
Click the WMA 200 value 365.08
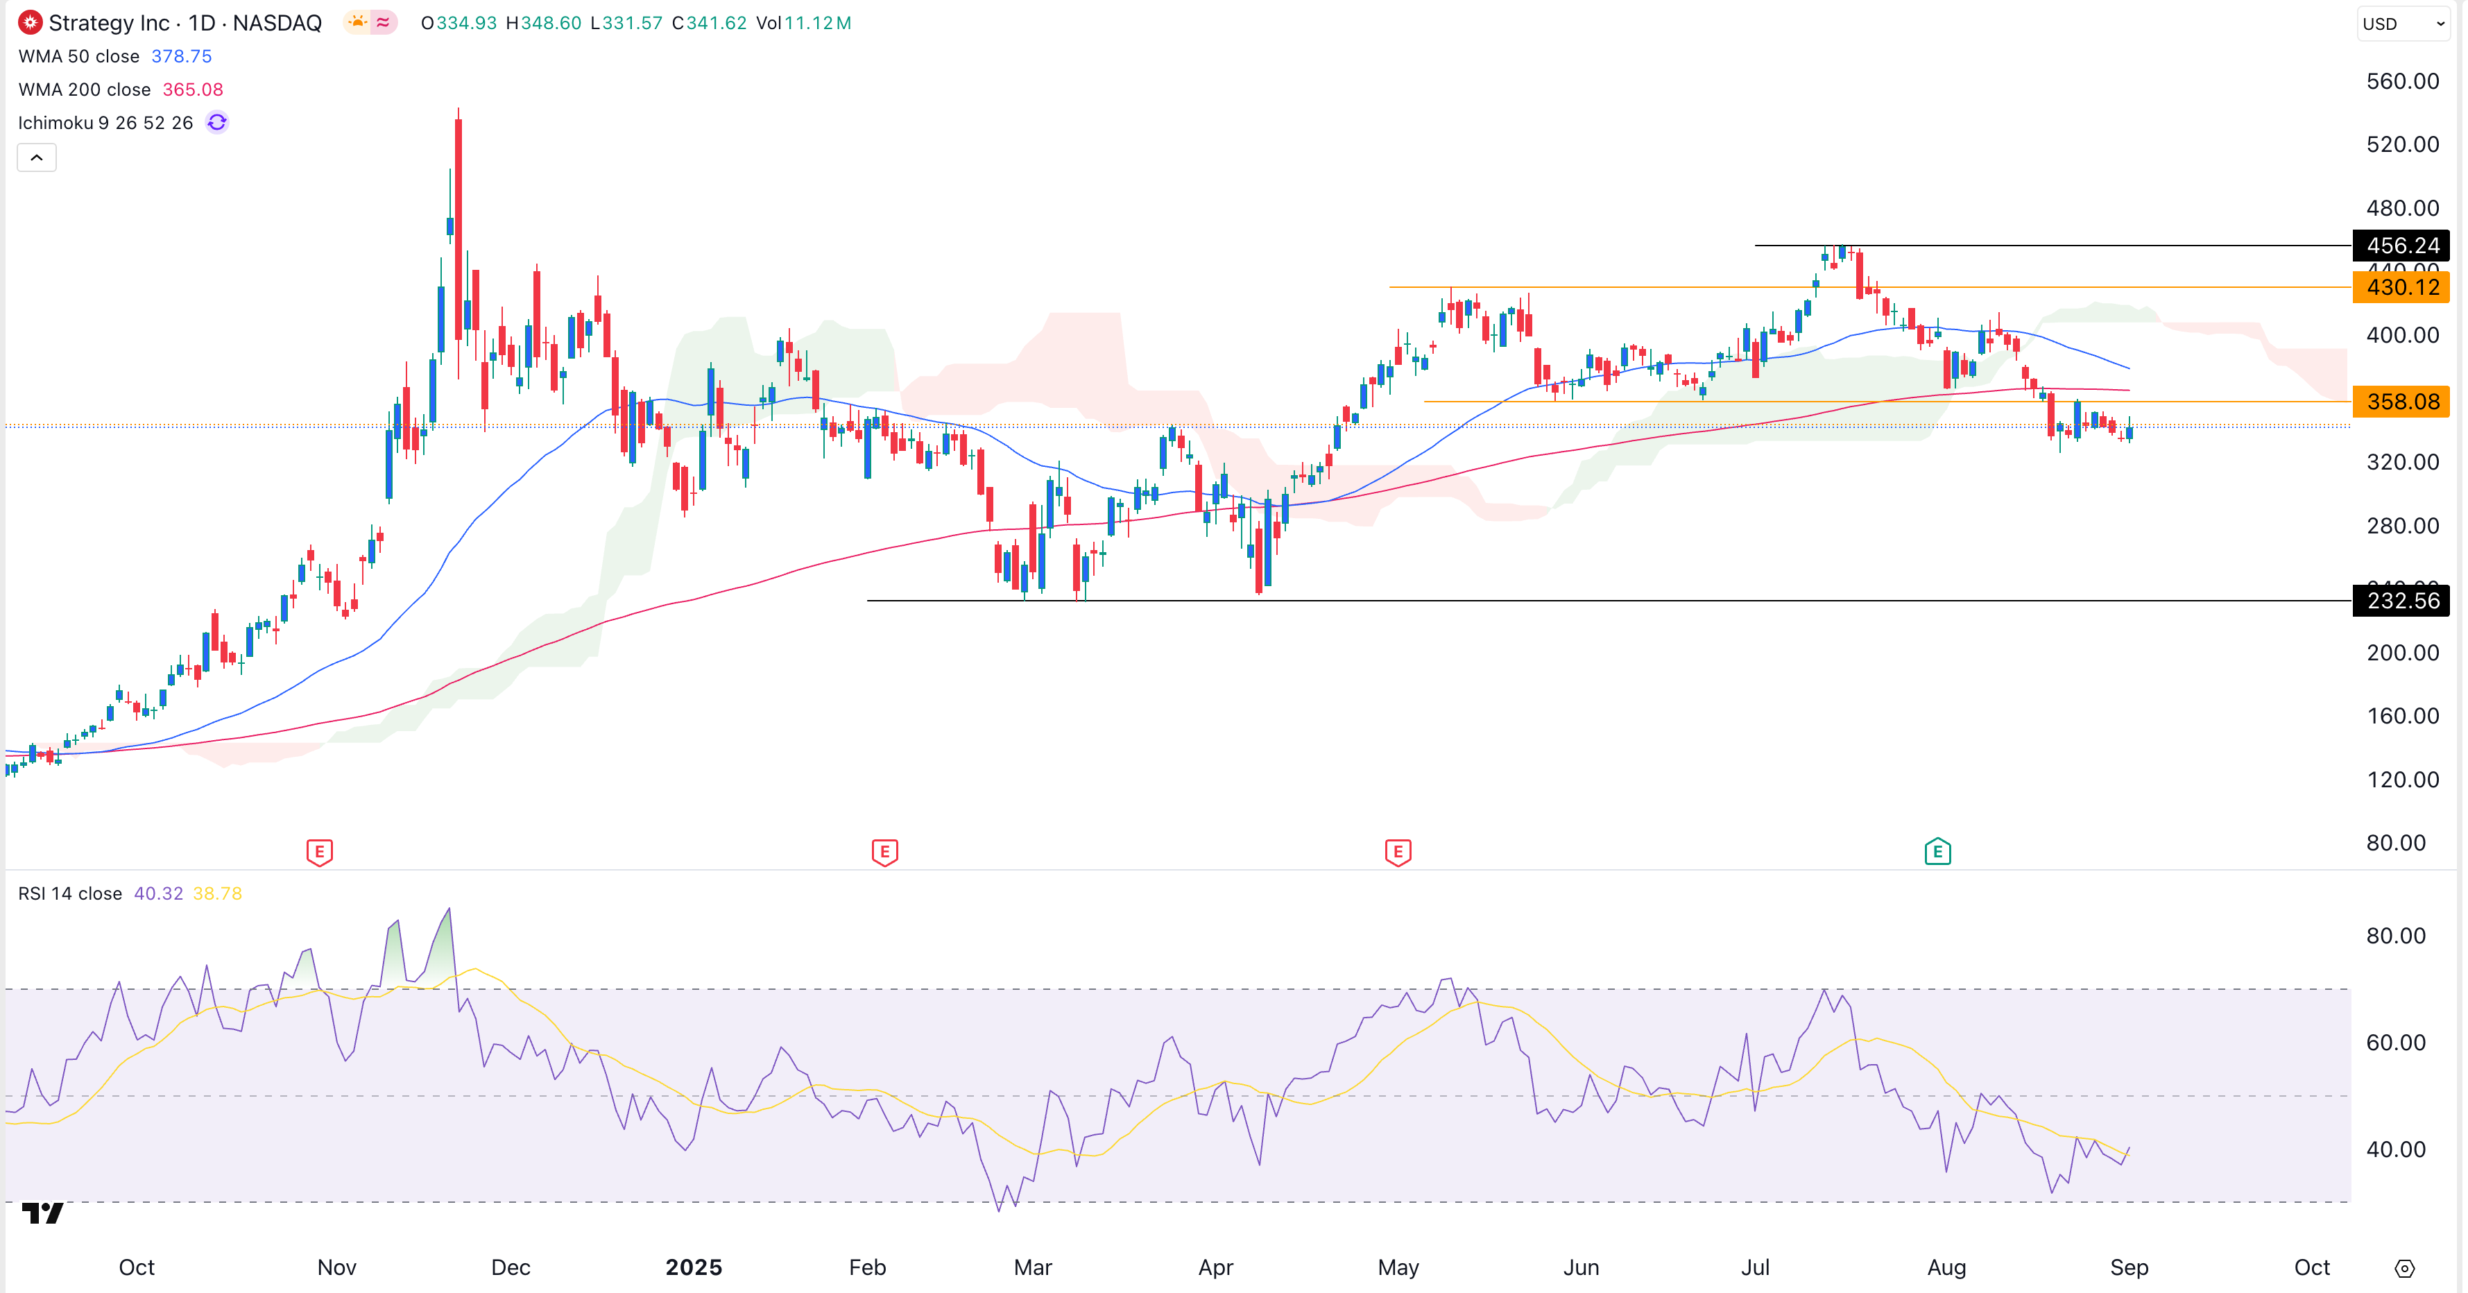193,89
